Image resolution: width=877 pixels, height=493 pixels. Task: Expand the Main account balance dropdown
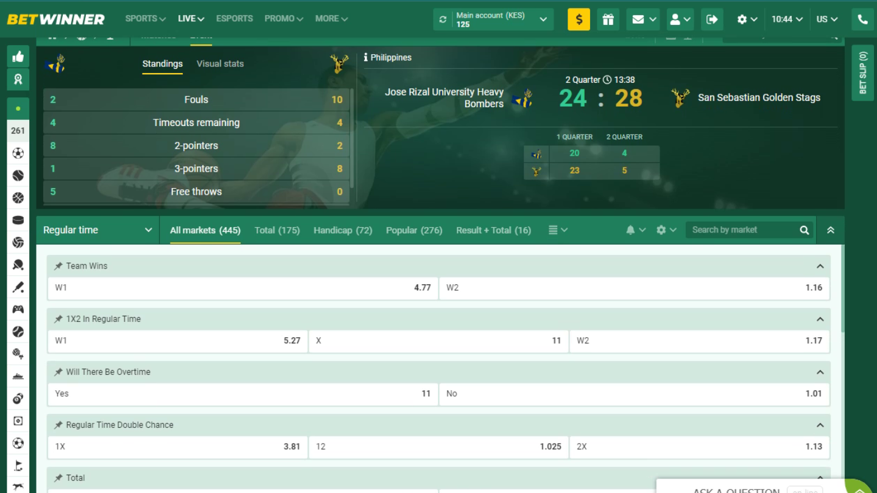click(x=543, y=19)
